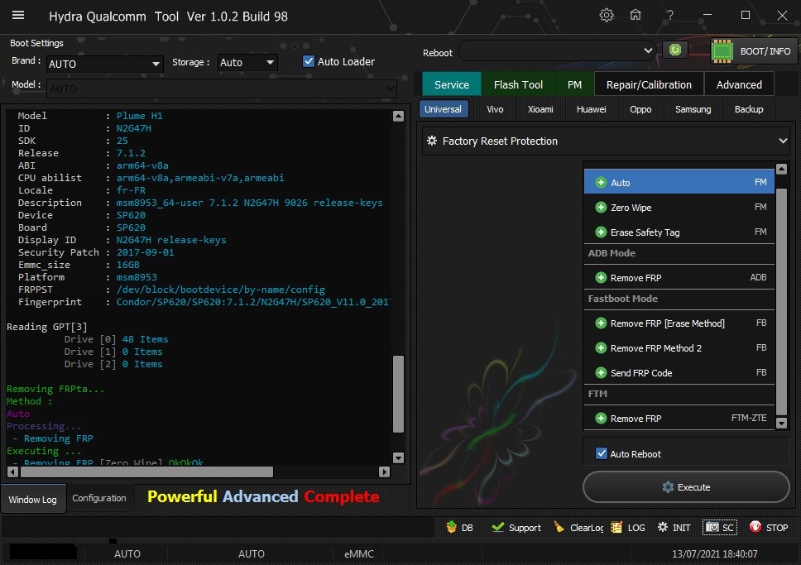
Task: Select the Huawei subtab
Action: [x=591, y=109]
